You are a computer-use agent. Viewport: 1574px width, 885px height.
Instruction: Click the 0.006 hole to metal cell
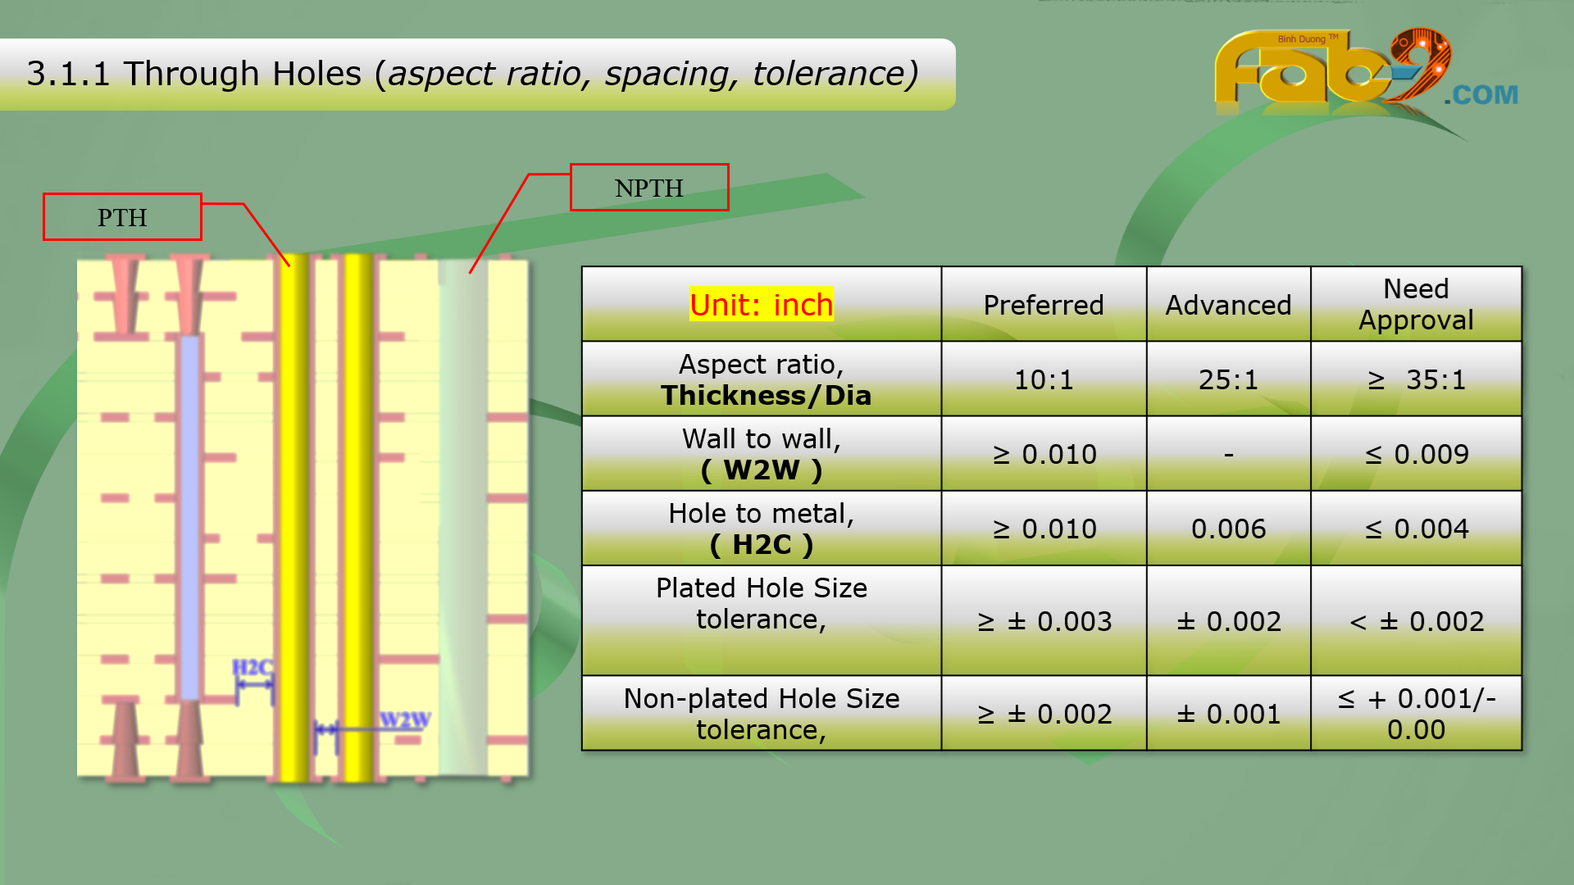tap(1228, 529)
